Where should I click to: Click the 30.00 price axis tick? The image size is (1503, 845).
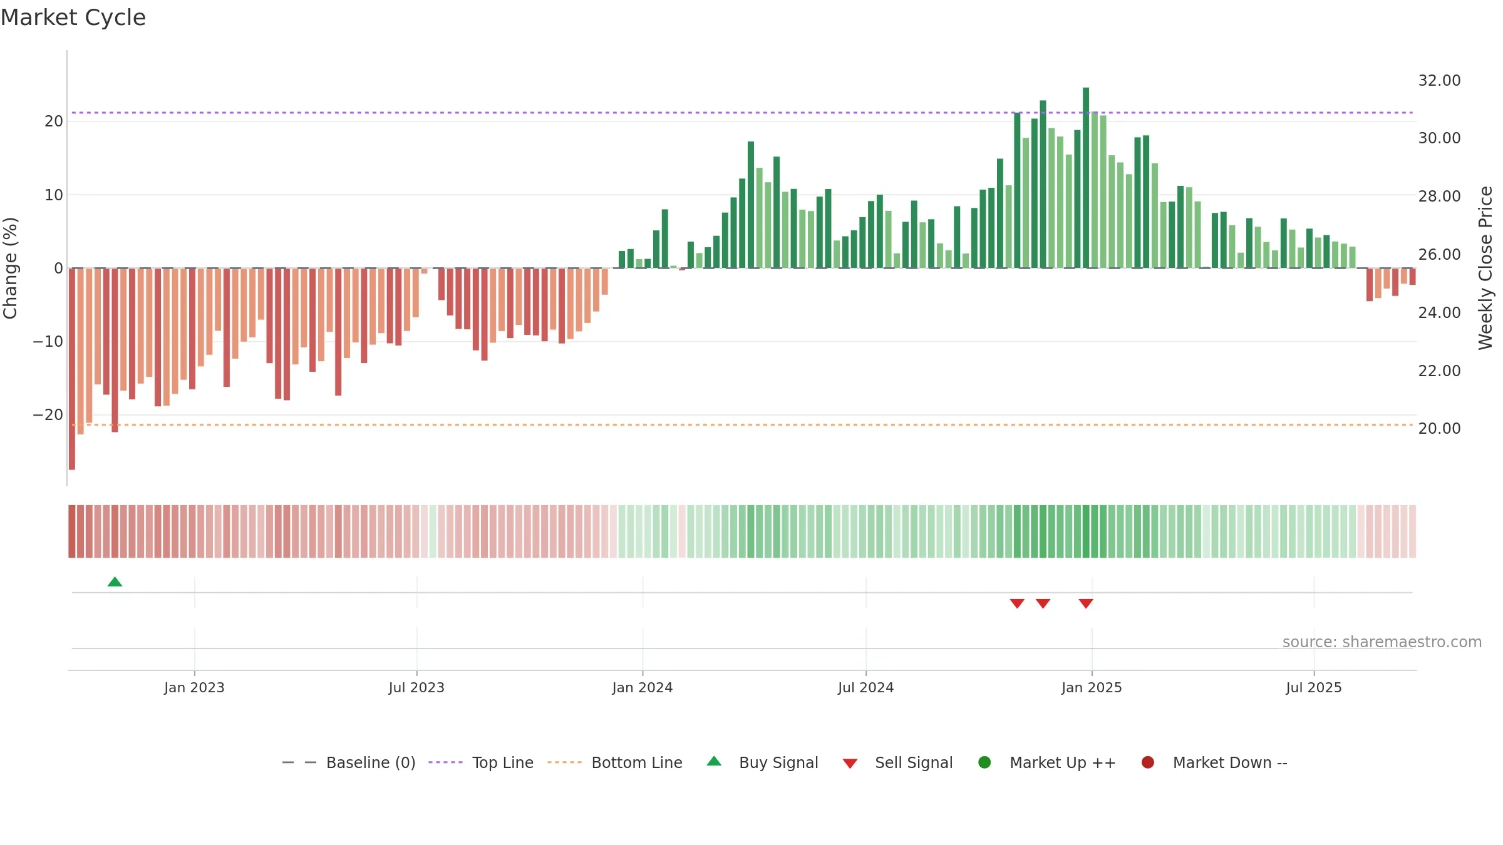[x=1439, y=138]
